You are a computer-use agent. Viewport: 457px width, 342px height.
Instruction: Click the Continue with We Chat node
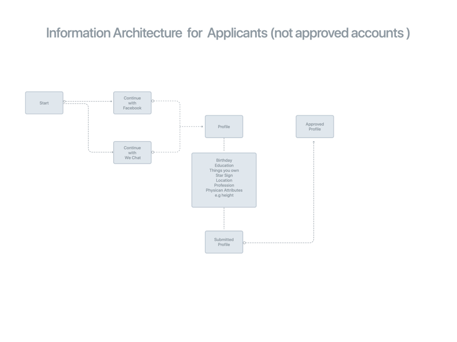click(x=132, y=152)
